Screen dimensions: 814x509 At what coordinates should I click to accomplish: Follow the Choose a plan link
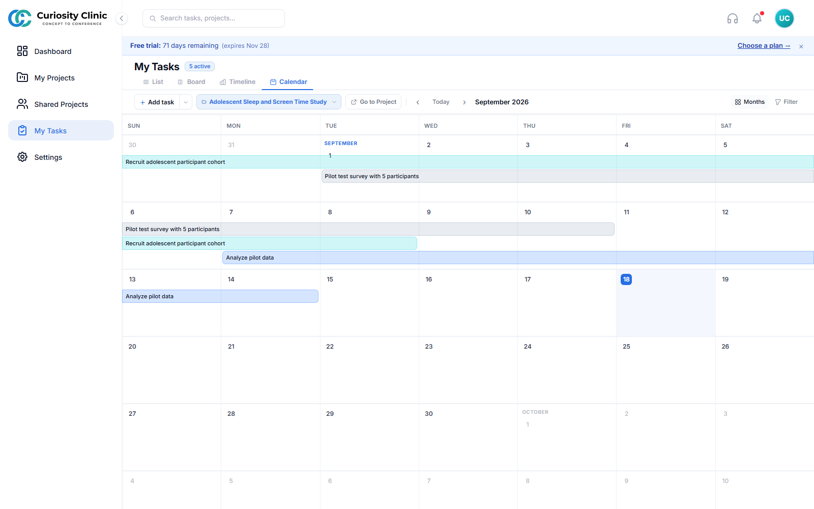pos(764,46)
